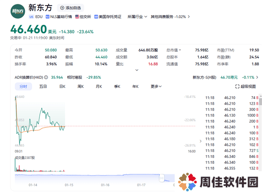Click the US market flag tag

(x=31, y=17)
